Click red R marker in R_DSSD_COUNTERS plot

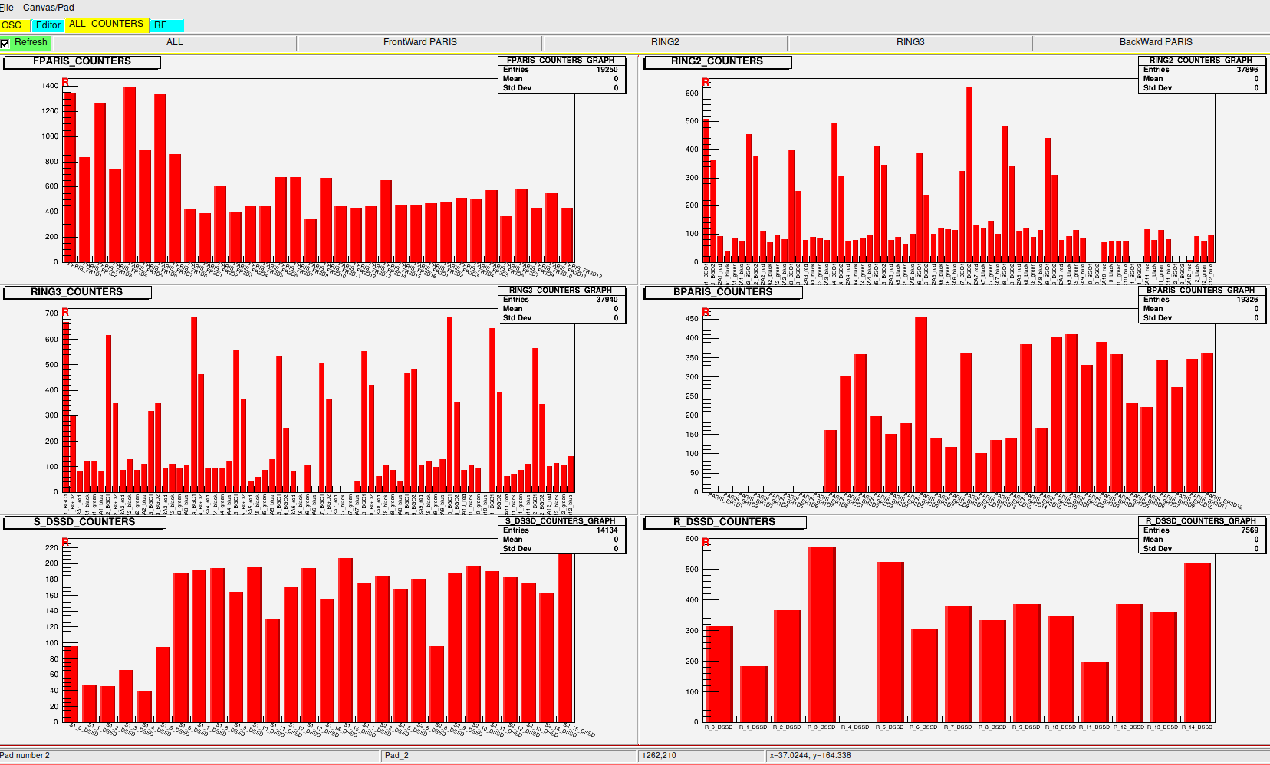tap(706, 542)
